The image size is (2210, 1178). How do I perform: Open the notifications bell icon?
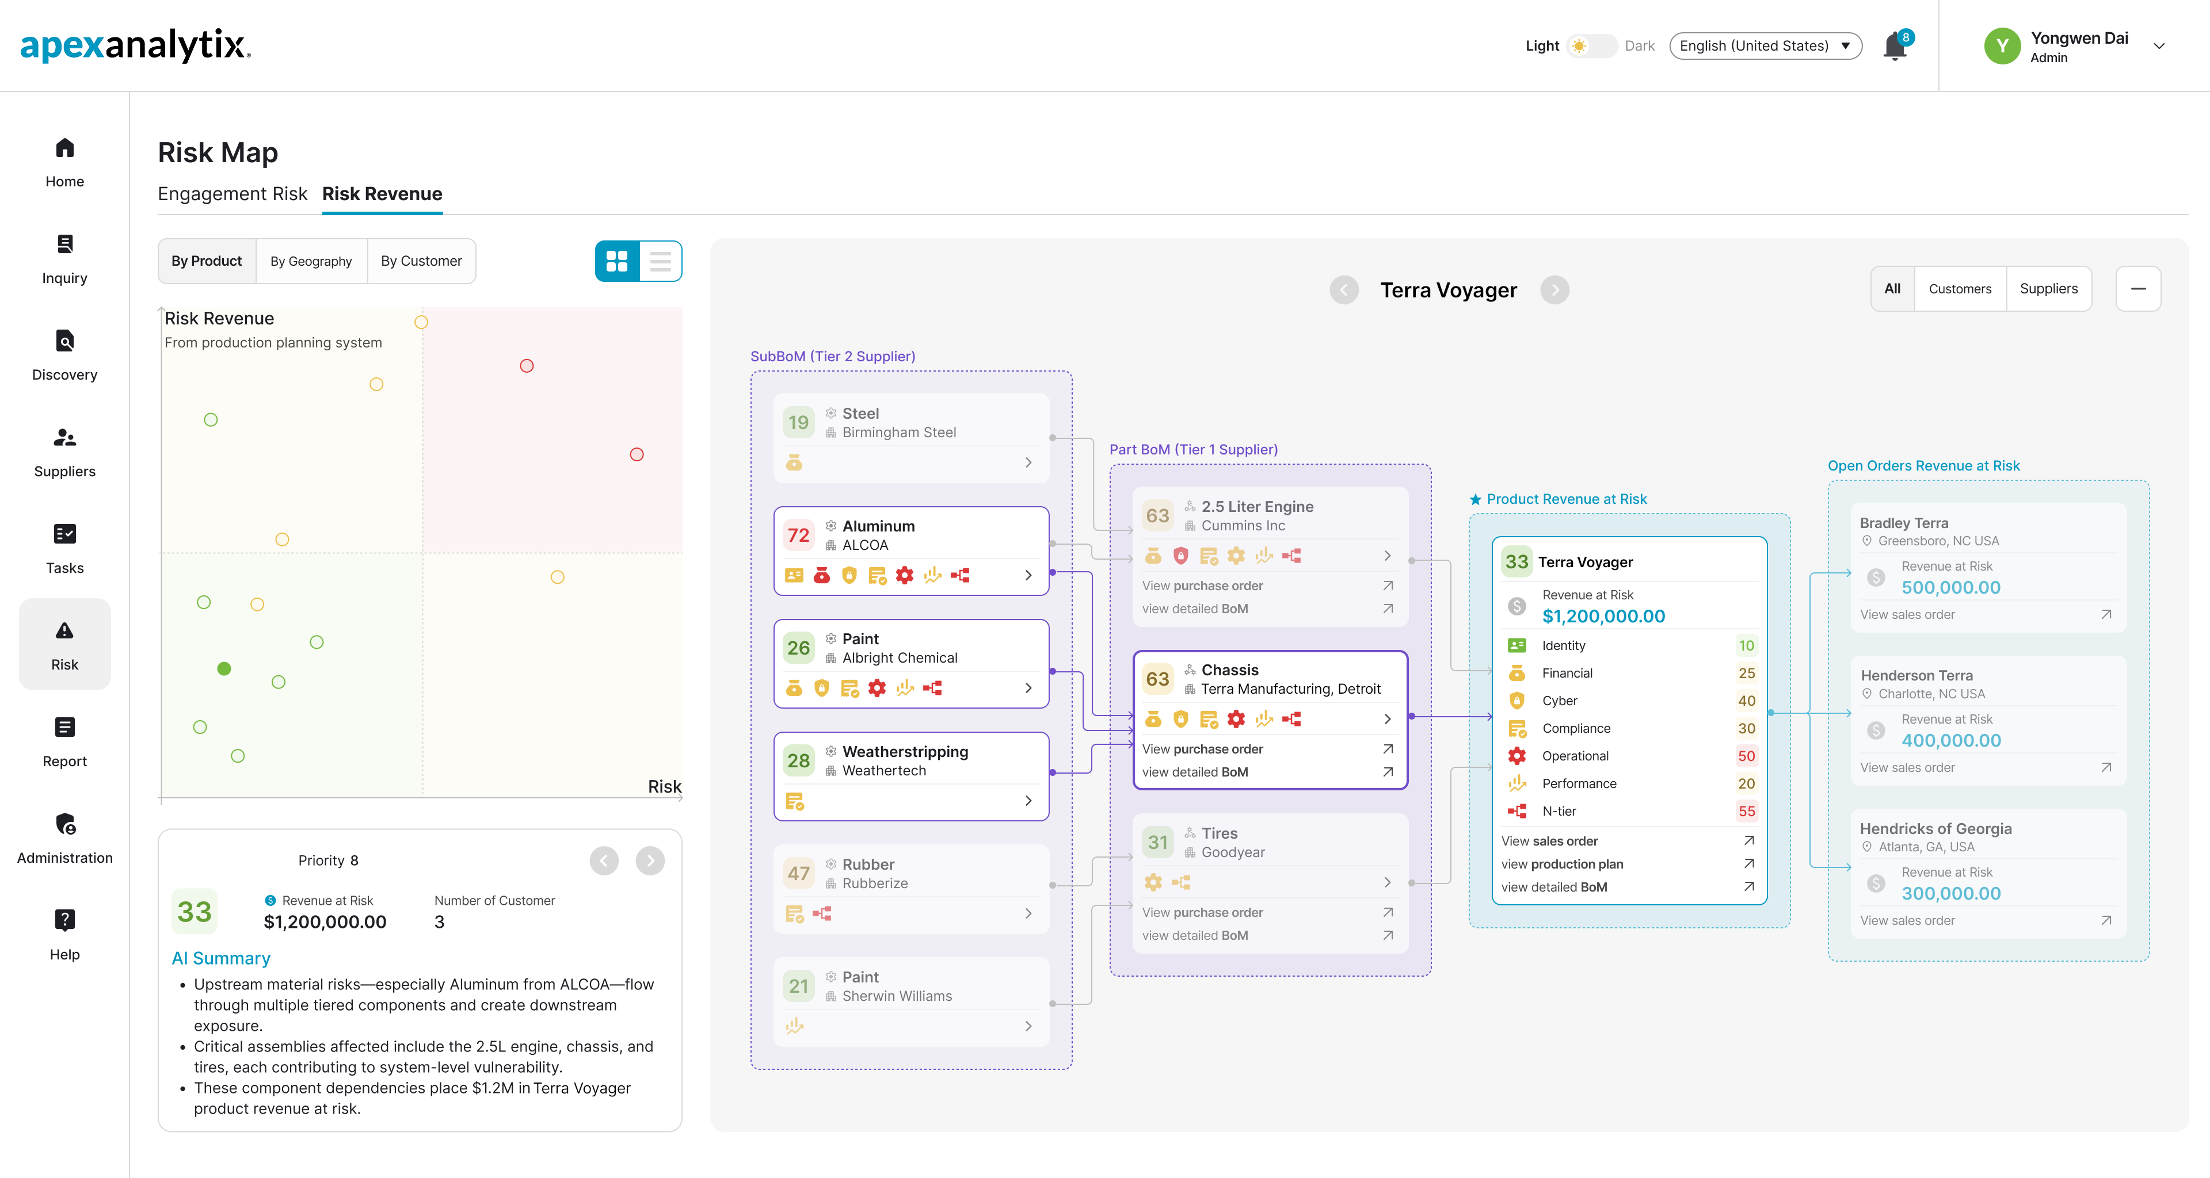click(x=1895, y=45)
